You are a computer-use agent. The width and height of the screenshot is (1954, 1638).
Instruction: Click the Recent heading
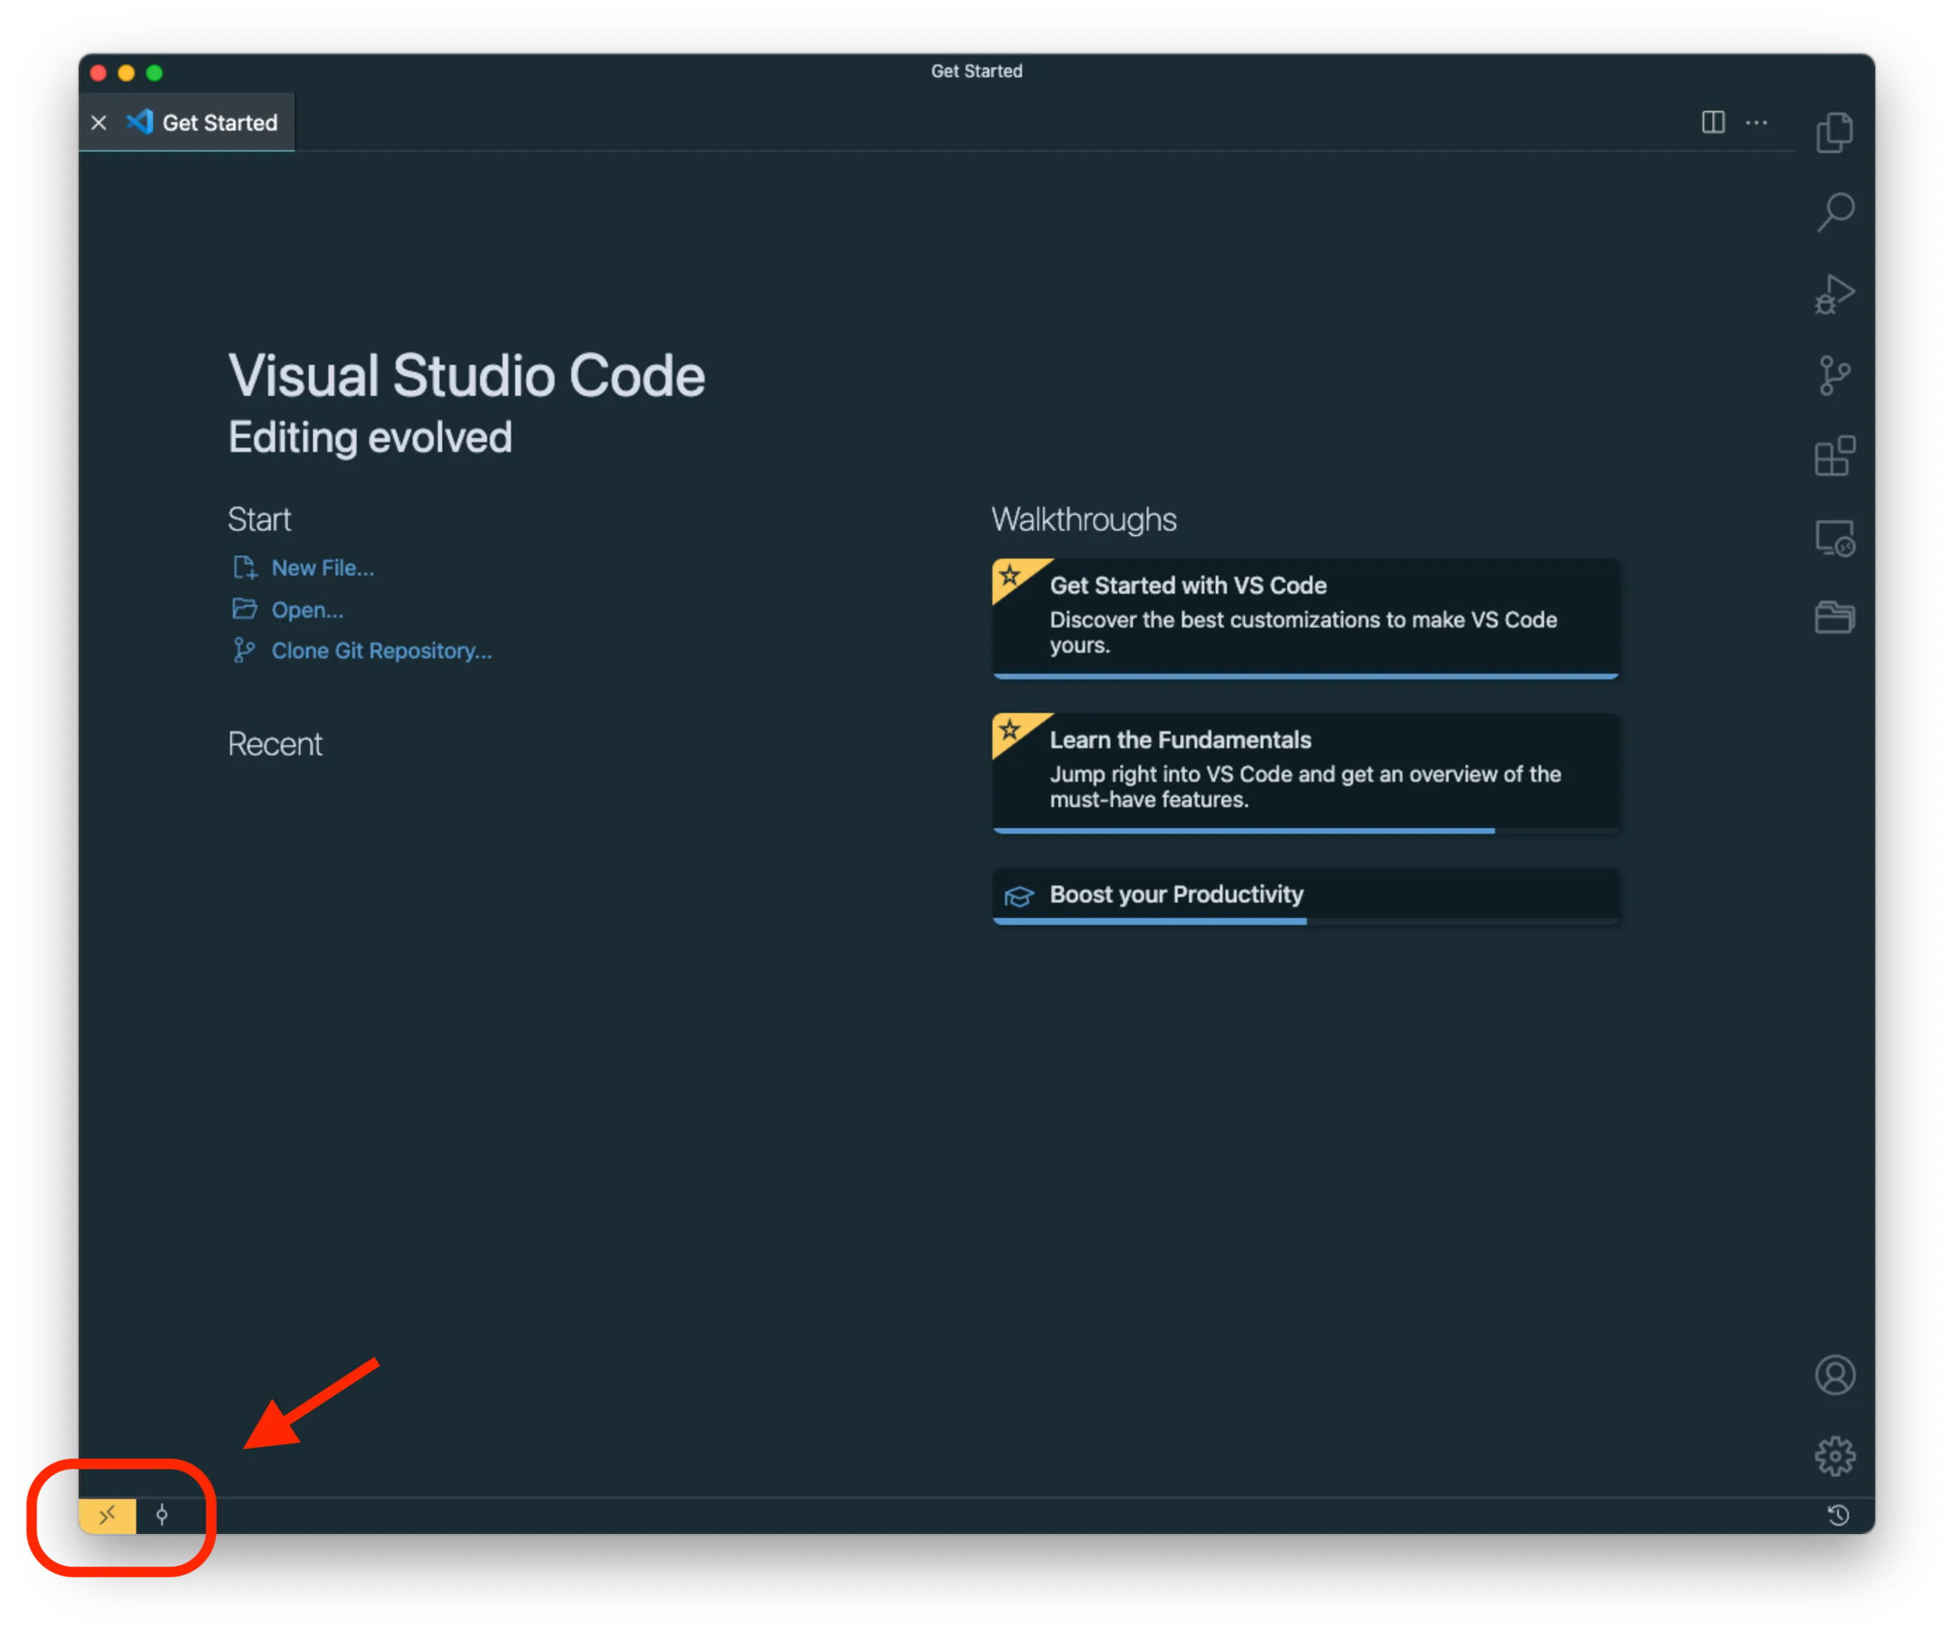[275, 743]
